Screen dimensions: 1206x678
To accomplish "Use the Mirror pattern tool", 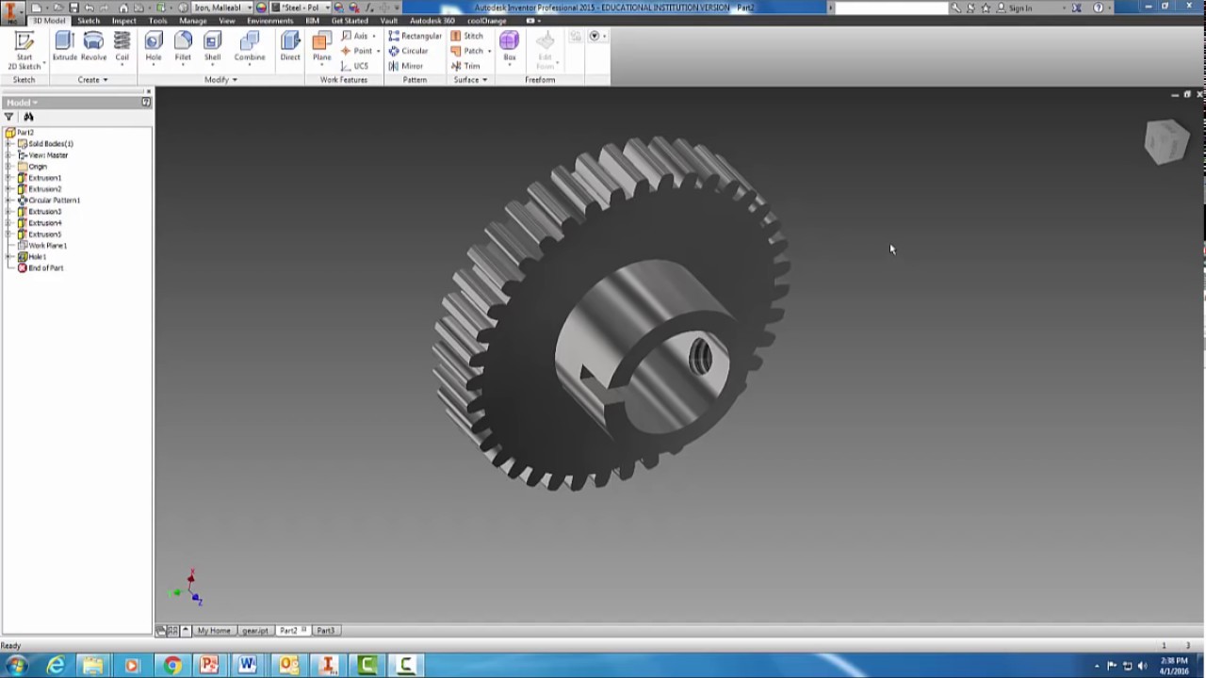I will tap(406, 66).
